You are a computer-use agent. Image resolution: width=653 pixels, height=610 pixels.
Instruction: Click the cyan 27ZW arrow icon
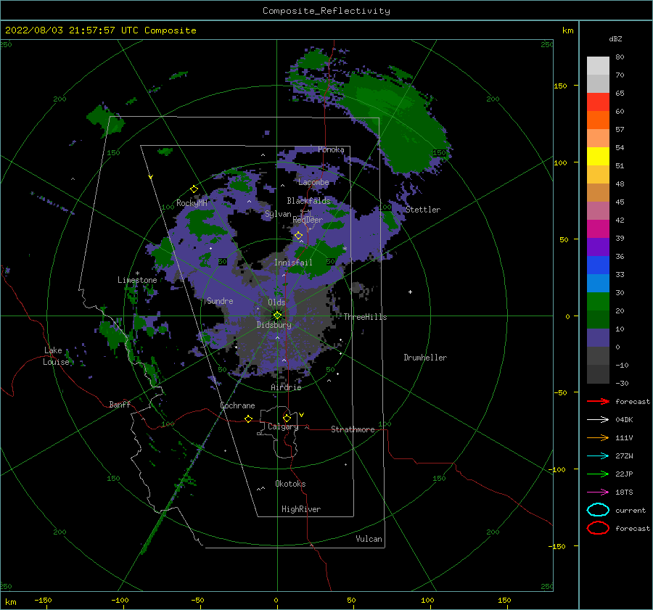(598, 456)
